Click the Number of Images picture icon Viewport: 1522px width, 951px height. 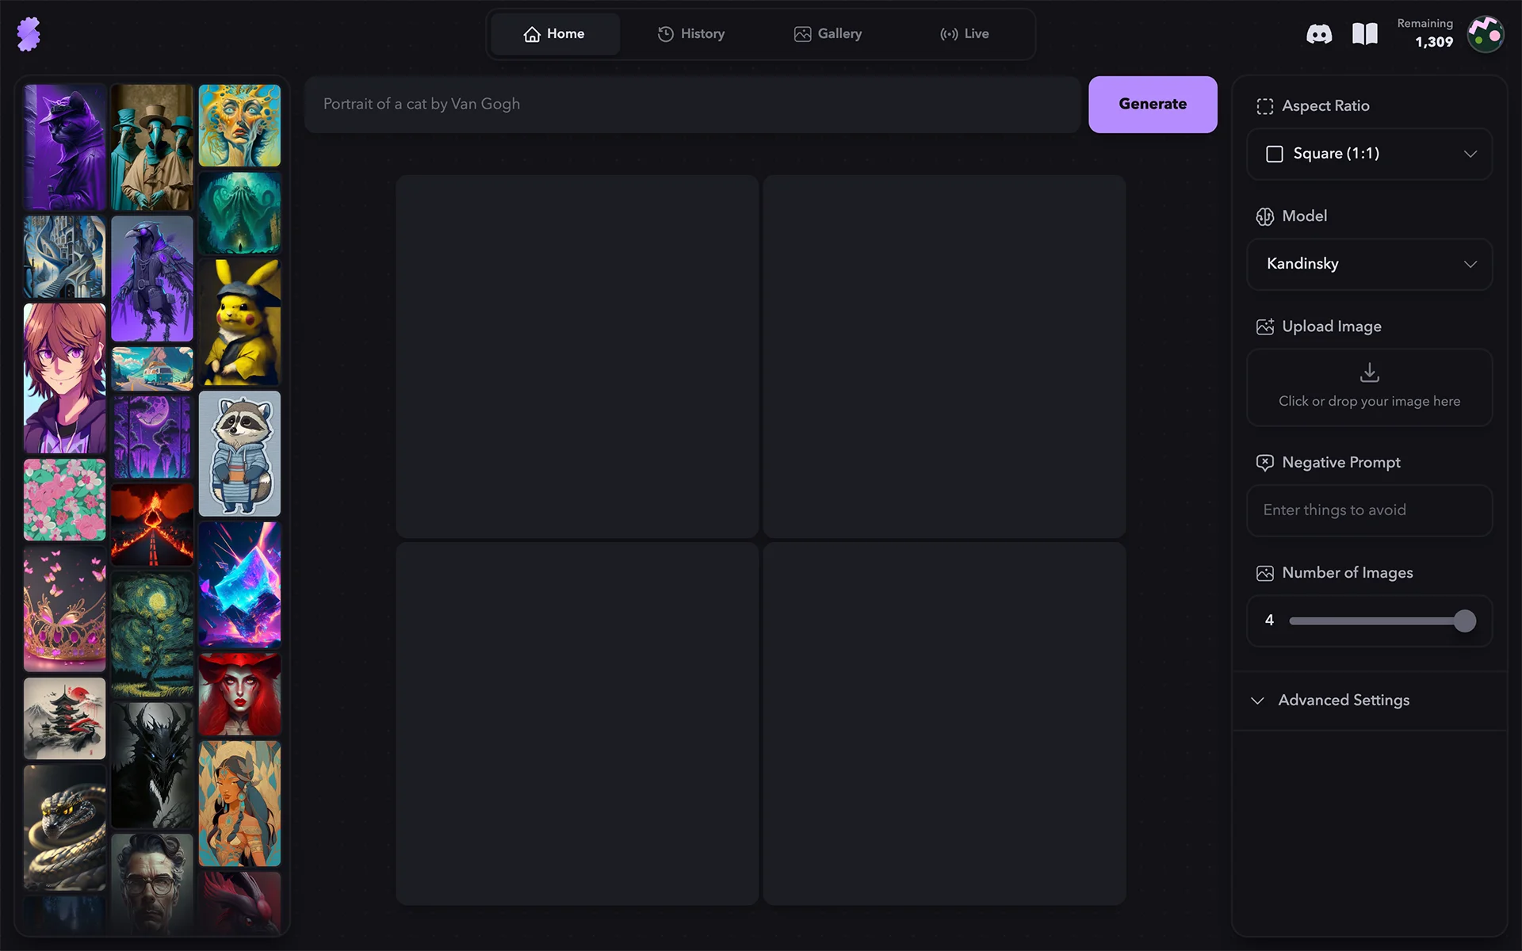click(x=1264, y=573)
